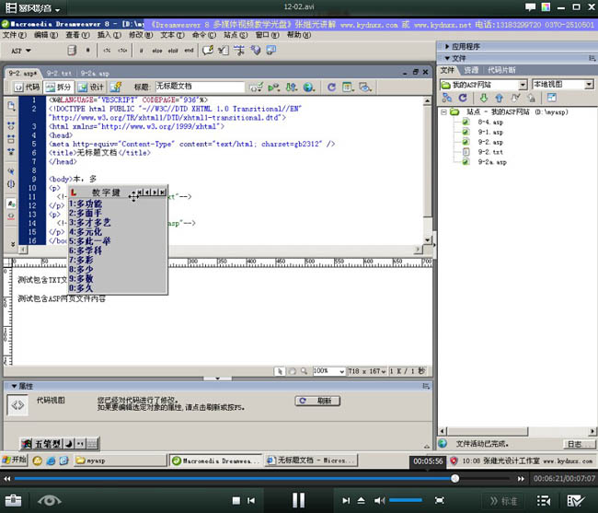Open the 命令(C) menu
Screen dimensions: 598x513
[204, 35]
